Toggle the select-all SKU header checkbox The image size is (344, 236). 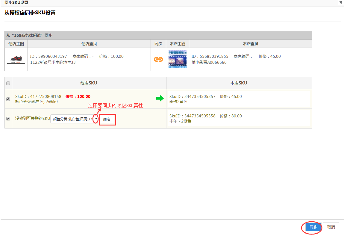point(8,83)
